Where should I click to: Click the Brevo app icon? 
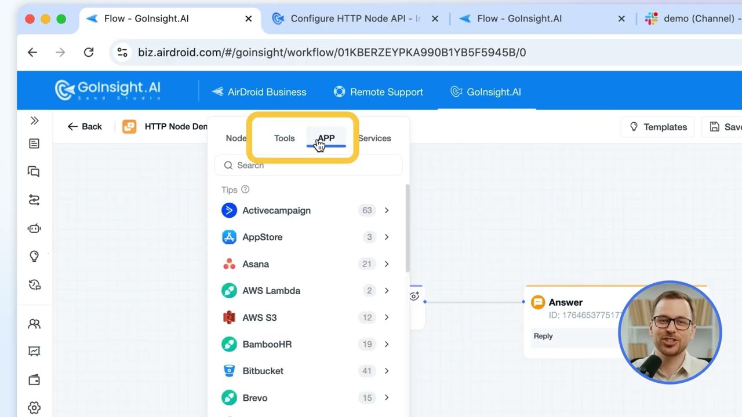point(229,398)
